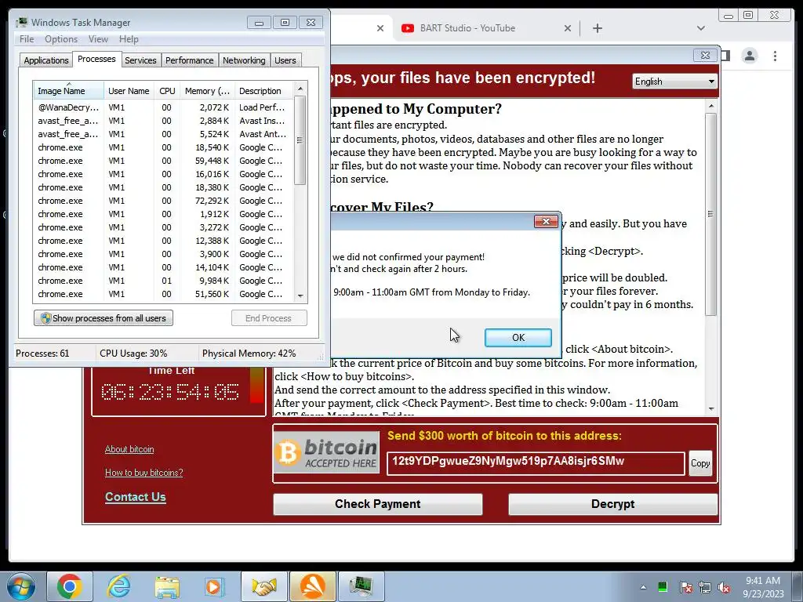Add a new Chrome tab
The image size is (803, 602).
pyautogui.click(x=597, y=28)
